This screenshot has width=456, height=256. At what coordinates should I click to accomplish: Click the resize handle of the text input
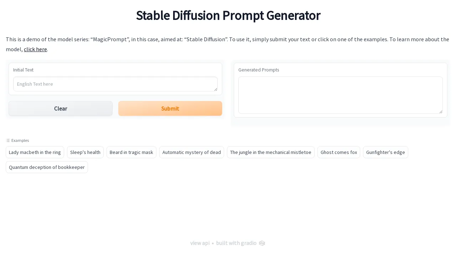coord(216,89)
